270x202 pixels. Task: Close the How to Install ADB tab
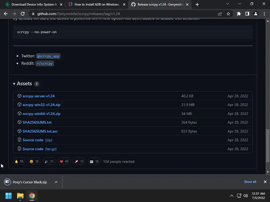tap(124, 4)
